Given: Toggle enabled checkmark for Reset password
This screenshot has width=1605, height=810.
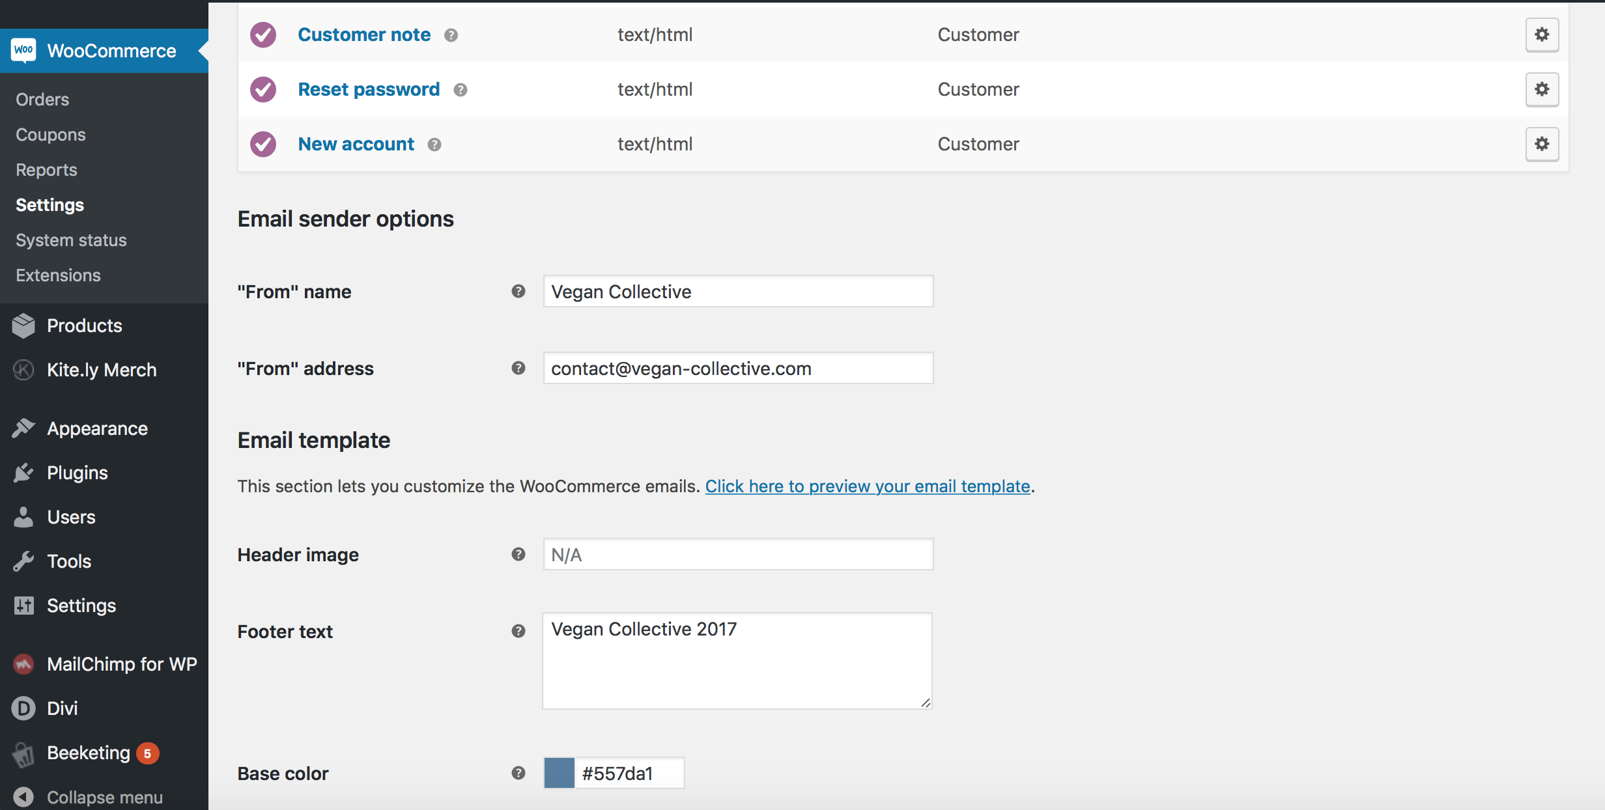Looking at the screenshot, I should (263, 89).
